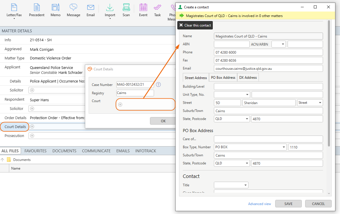The image size is (340, 214).
Task: Open PO Box Type dropdown
Action: [x=250, y=147]
